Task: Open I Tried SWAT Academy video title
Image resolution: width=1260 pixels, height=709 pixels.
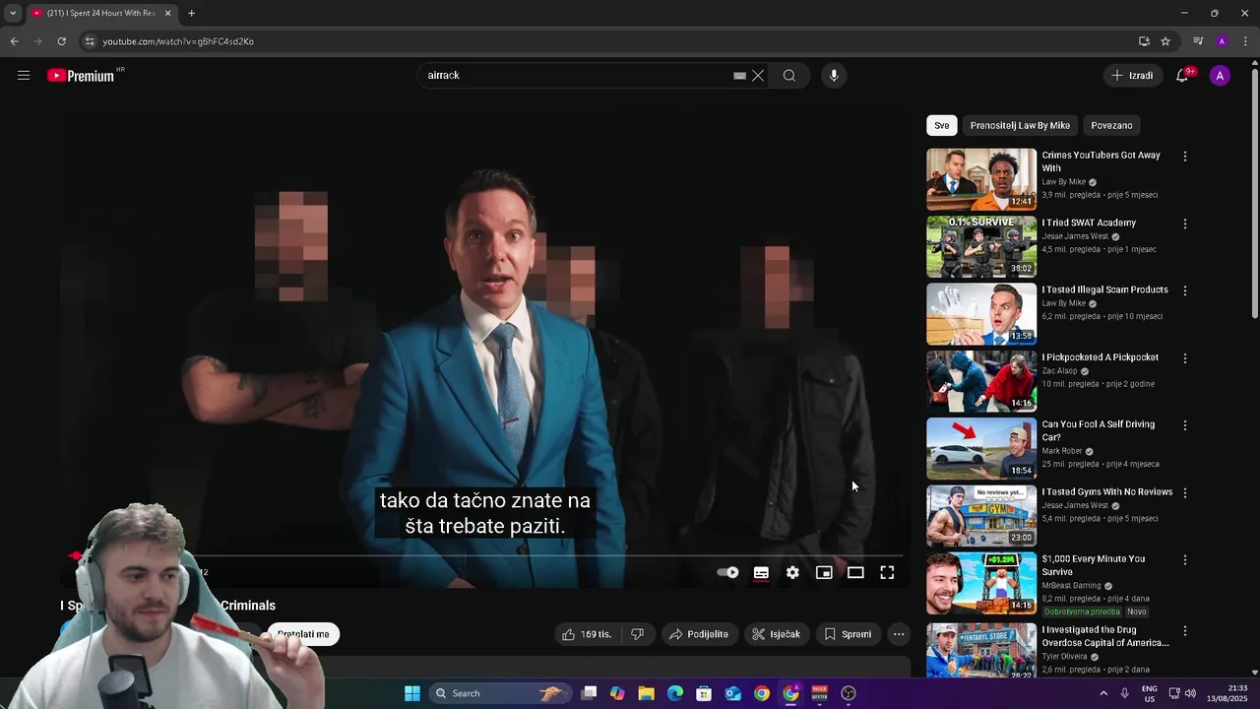Action: pos(1089,223)
